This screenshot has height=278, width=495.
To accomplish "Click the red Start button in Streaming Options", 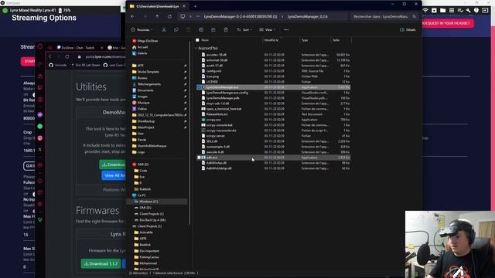I will pos(28,62).
